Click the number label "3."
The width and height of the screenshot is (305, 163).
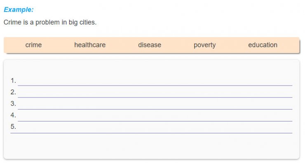pos(13,104)
